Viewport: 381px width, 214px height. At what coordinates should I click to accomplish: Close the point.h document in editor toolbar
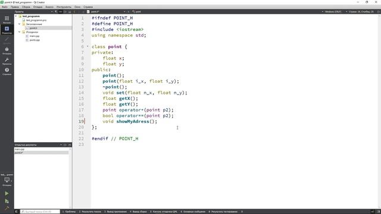click(x=129, y=12)
